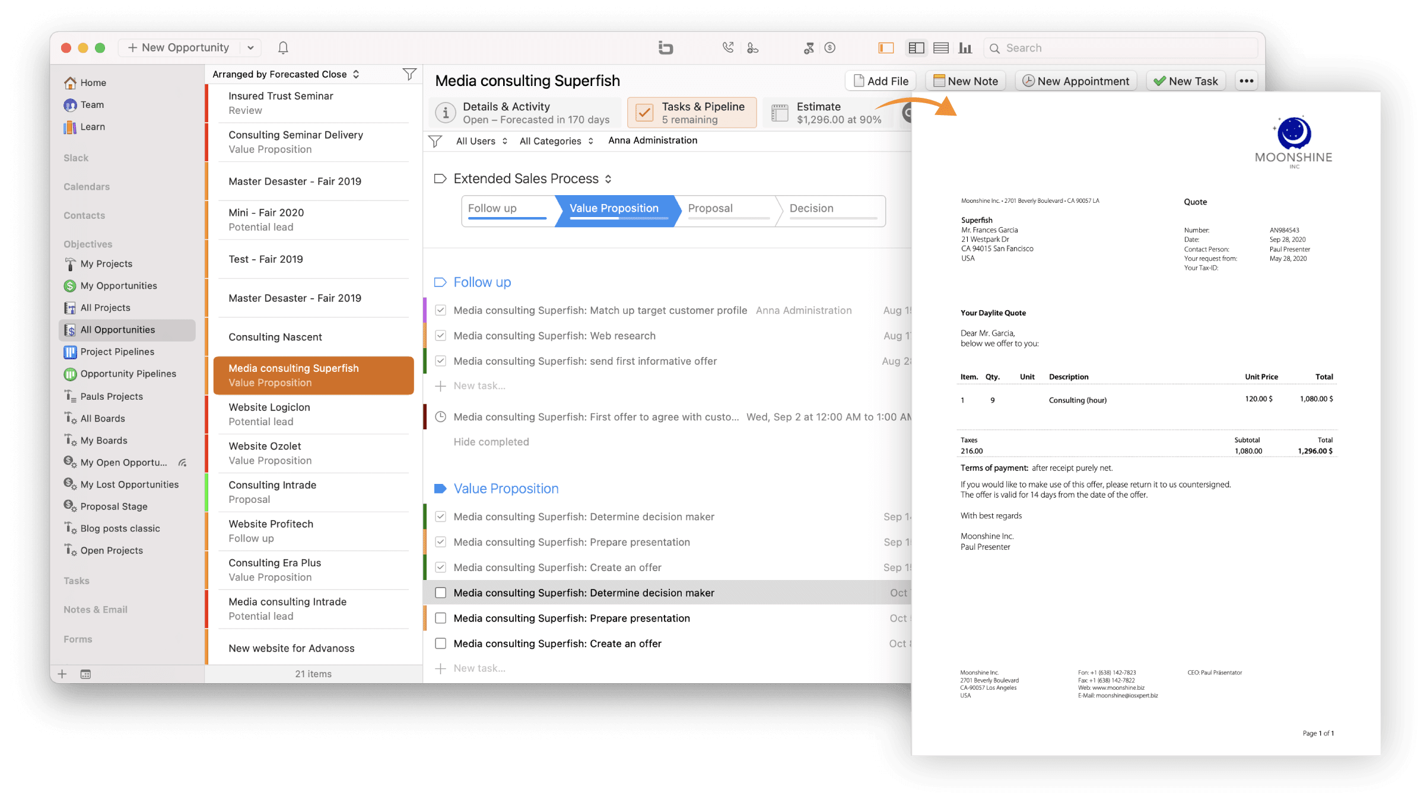Select the Decision pipeline stage
The width and height of the screenshot is (1424, 800).
click(x=832, y=211)
